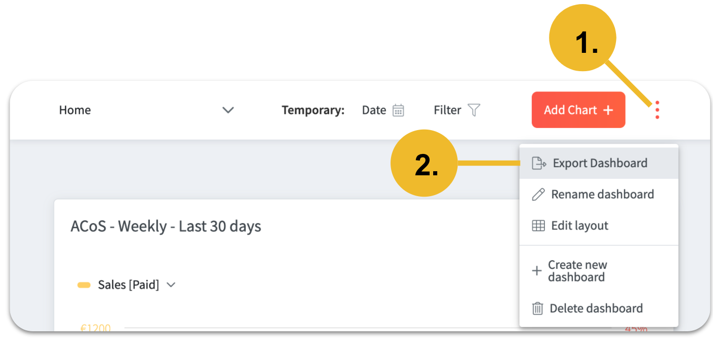The width and height of the screenshot is (713, 344).
Task: Select Edit layout menu option
Action: (x=579, y=226)
